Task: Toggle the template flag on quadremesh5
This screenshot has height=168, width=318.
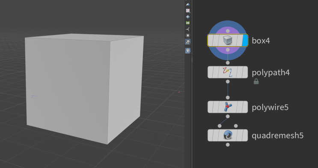Action: point(240,135)
